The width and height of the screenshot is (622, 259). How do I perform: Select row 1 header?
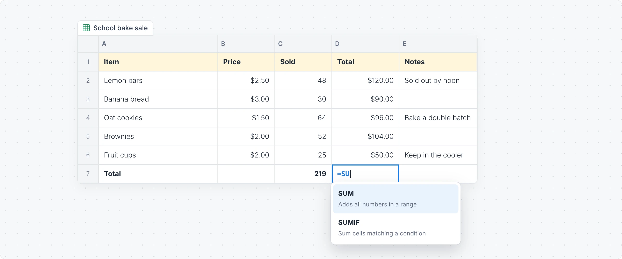(x=88, y=62)
